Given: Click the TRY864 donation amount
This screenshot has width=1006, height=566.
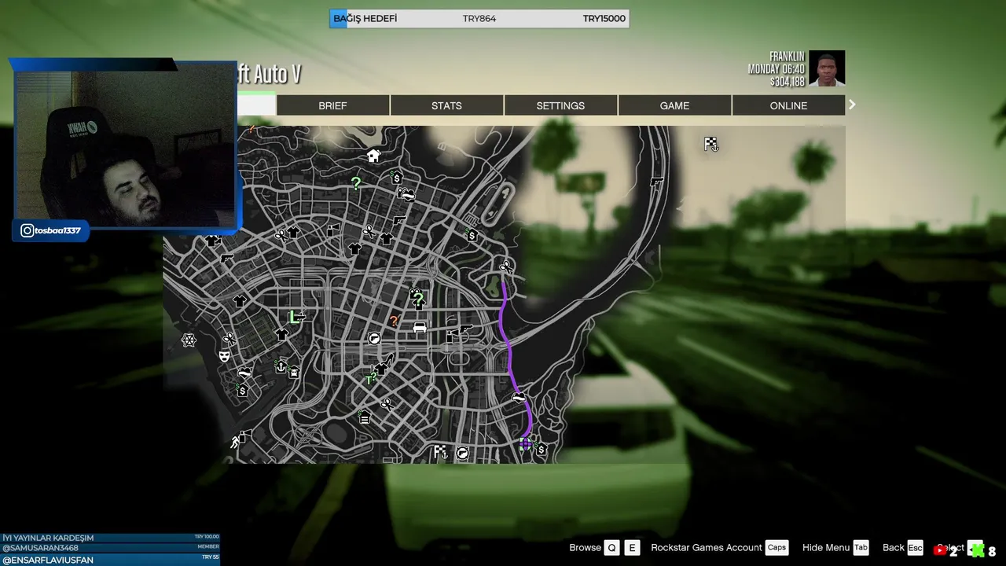Looking at the screenshot, I should [x=479, y=18].
